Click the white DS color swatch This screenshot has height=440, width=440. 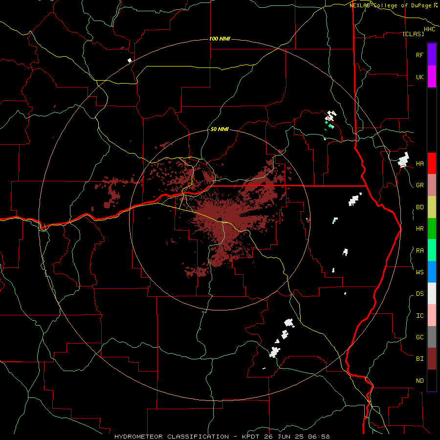point(432,293)
